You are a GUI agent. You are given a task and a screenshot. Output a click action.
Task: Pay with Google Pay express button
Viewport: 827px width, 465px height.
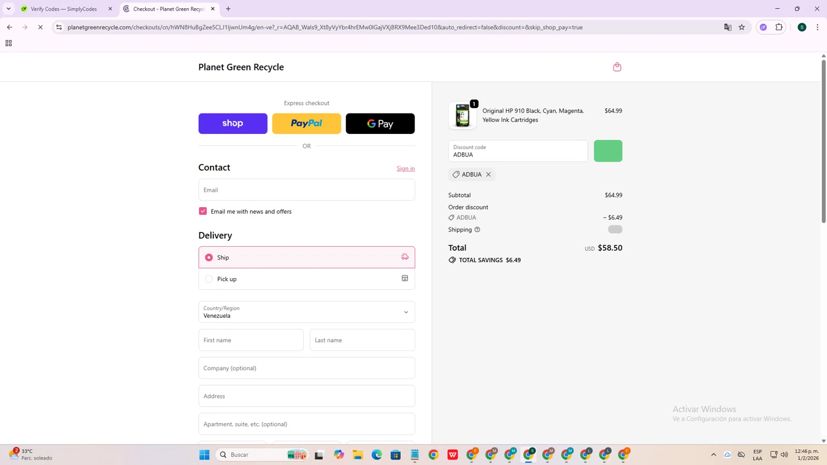[380, 123]
